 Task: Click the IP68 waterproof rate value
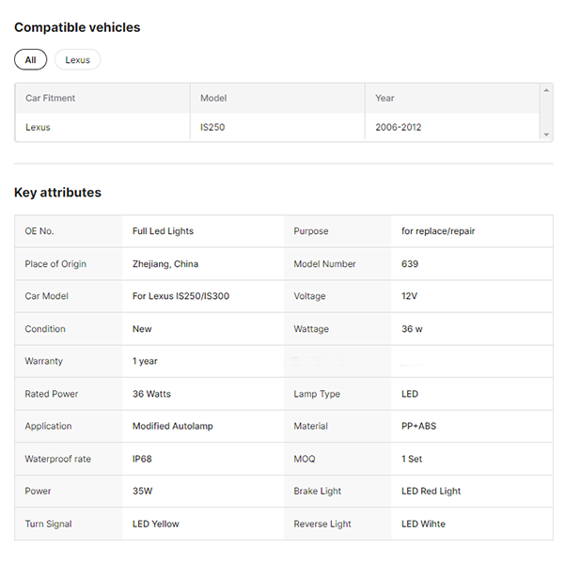[144, 459]
